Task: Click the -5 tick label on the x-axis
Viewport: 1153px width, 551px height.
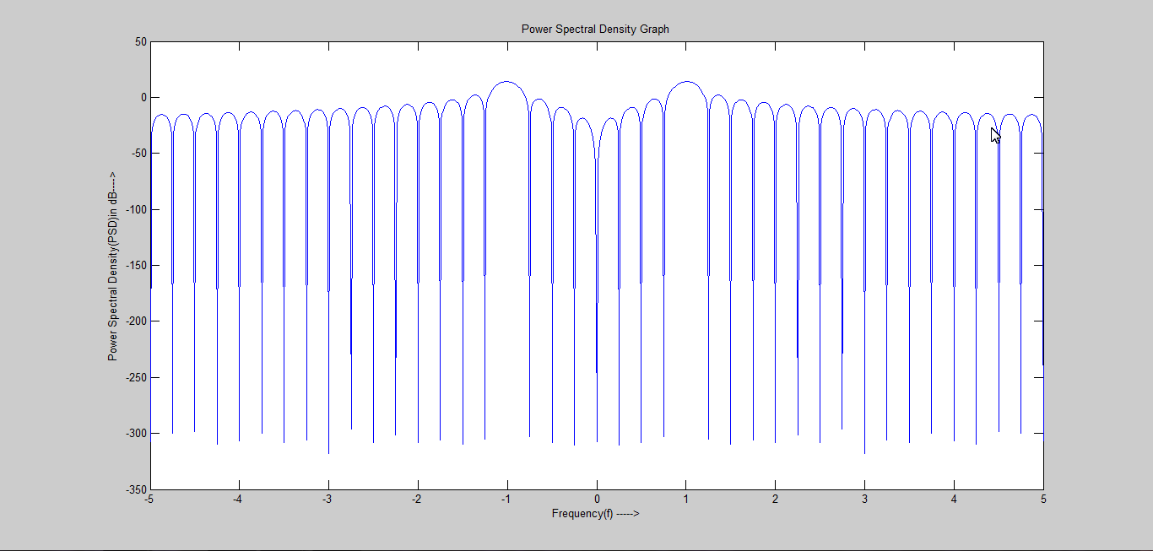Action: pos(150,500)
